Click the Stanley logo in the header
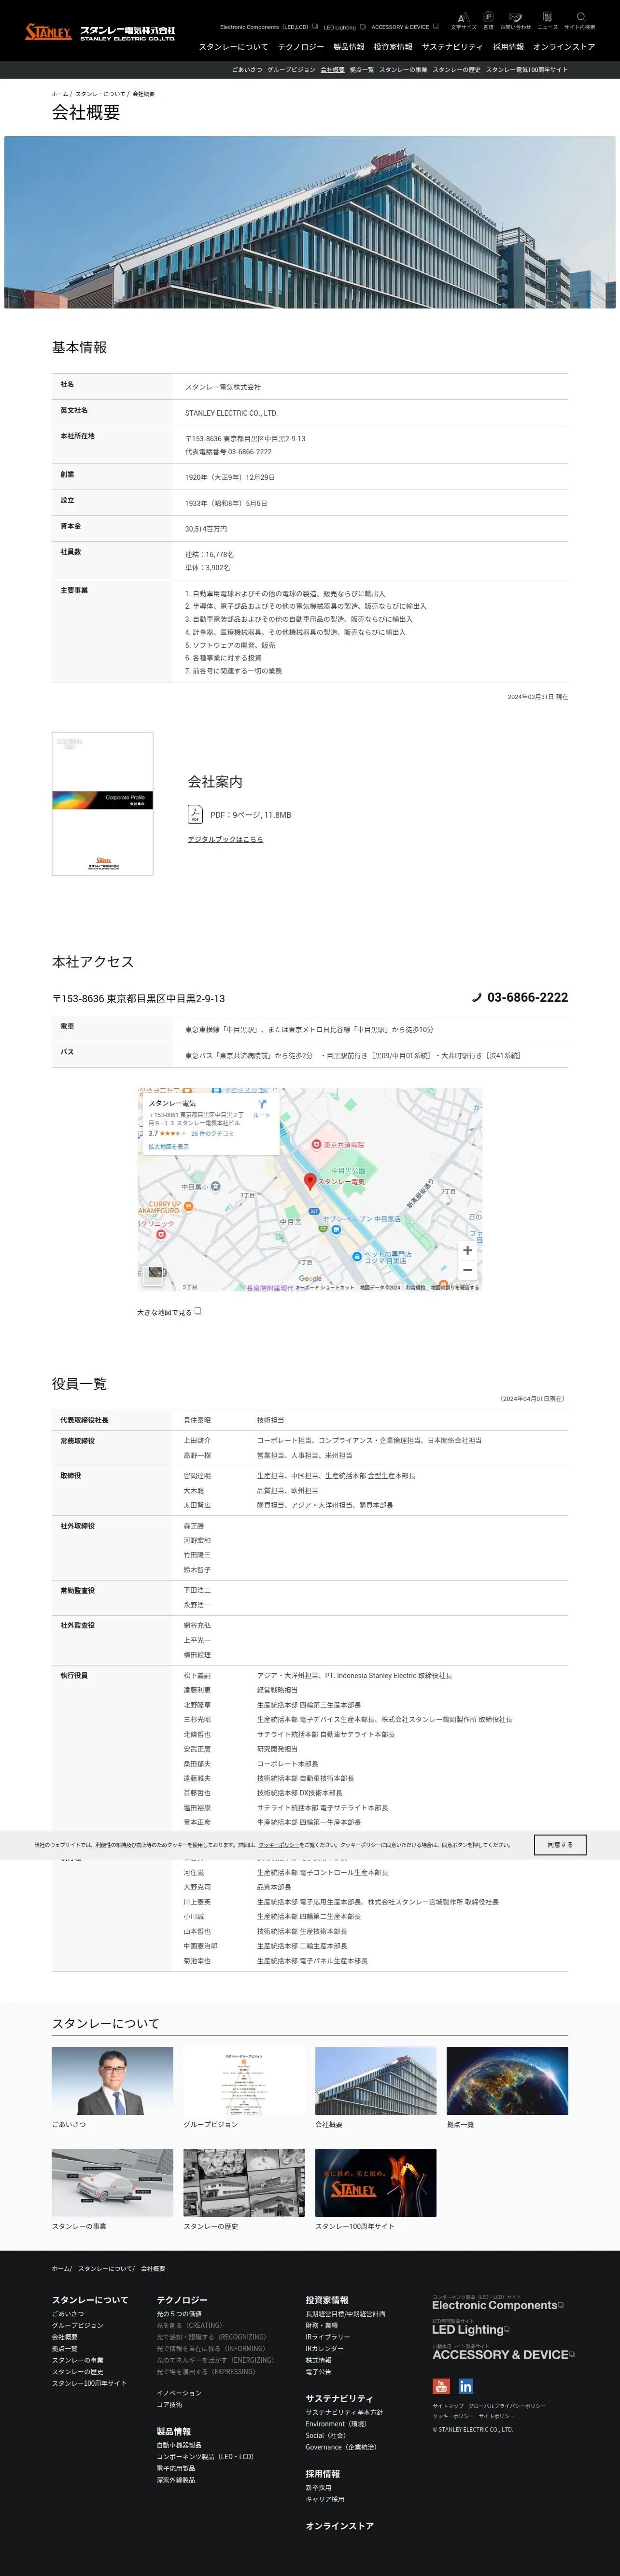This screenshot has width=620, height=2576. [100, 33]
